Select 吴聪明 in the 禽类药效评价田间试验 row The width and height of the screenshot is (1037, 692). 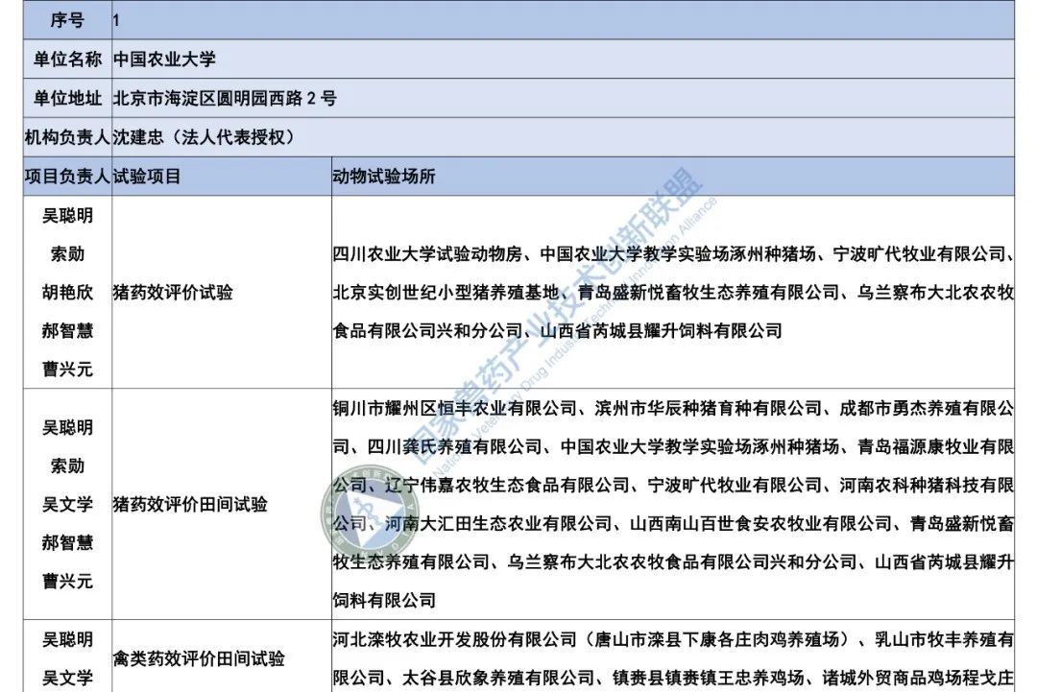click(67, 640)
